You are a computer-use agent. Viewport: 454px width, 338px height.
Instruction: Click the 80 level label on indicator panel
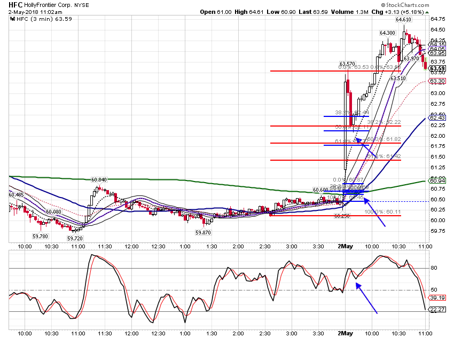coord(434,268)
